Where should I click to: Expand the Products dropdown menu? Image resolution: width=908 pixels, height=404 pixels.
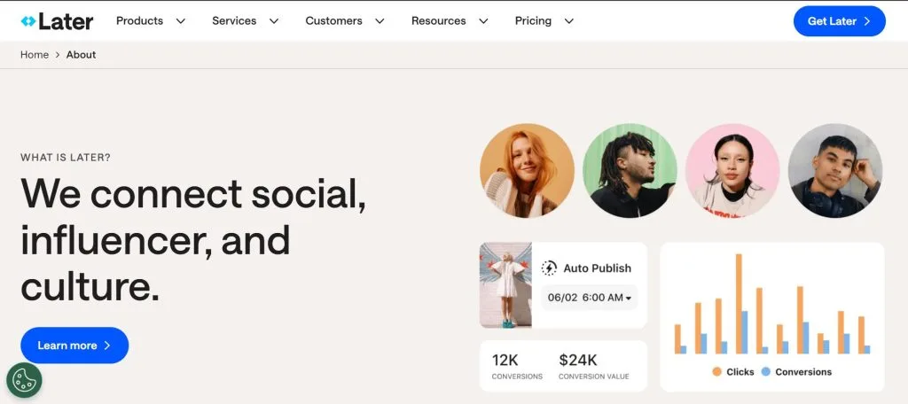pyautogui.click(x=151, y=20)
